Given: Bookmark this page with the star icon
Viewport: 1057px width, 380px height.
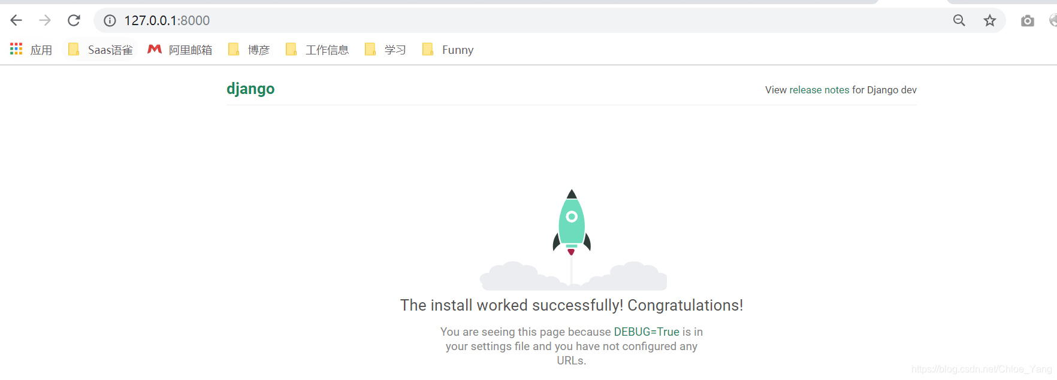Looking at the screenshot, I should 990,20.
